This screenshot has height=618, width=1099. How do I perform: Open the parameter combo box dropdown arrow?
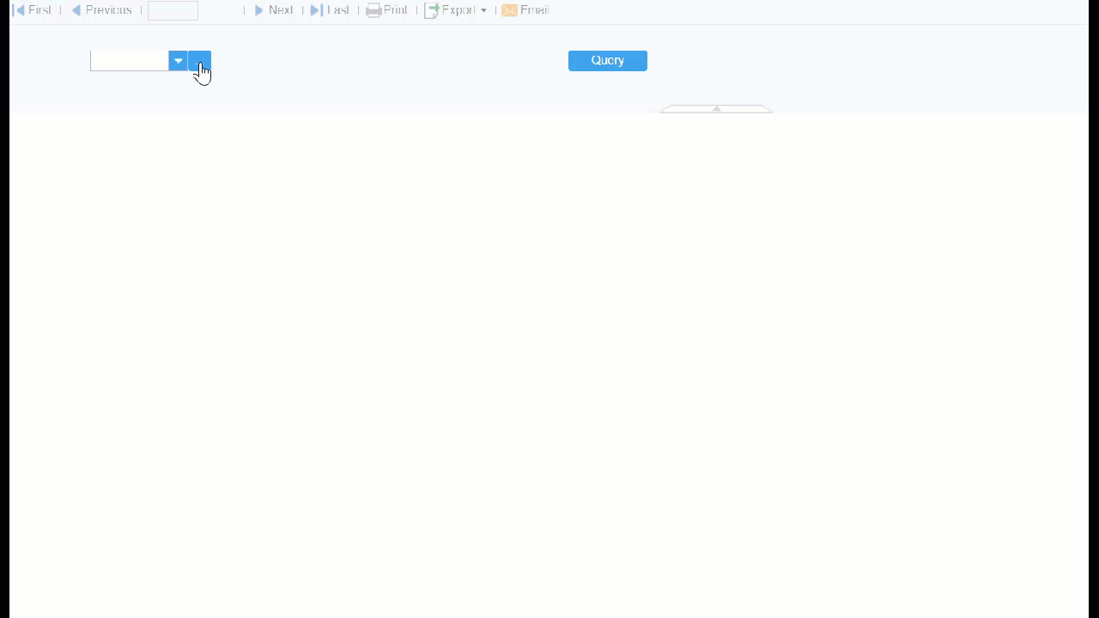(x=178, y=60)
